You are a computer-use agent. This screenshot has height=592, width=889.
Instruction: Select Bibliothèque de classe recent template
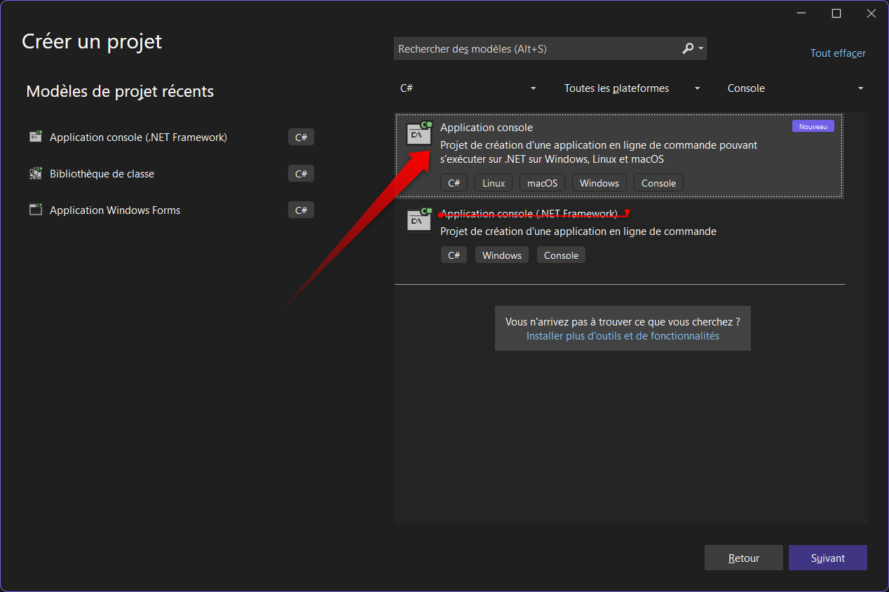pyautogui.click(x=102, y=174)
